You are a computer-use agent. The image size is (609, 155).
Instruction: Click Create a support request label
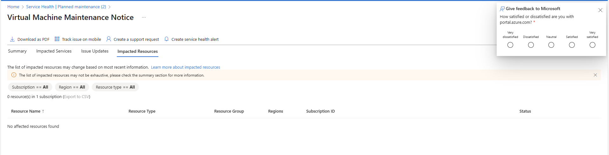[136, 39]
